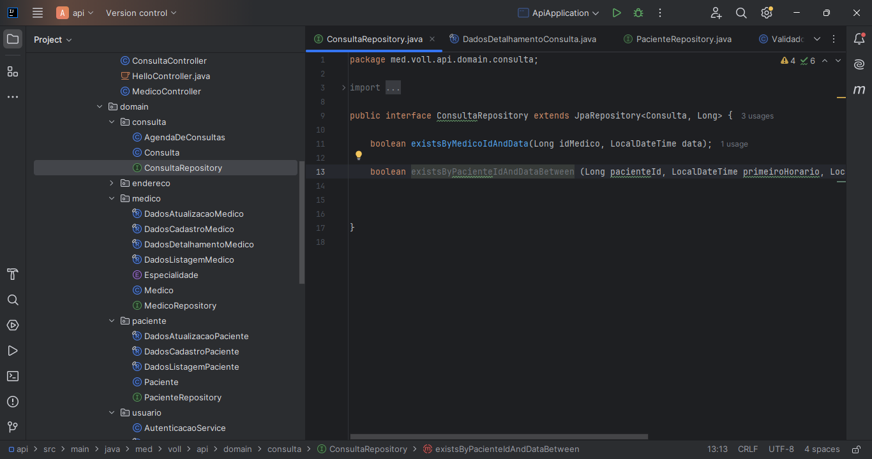The width and height of the screenshot is (872, 459).
Task: Toggle read-only lock icon in status bar
Action: point(855,449)
